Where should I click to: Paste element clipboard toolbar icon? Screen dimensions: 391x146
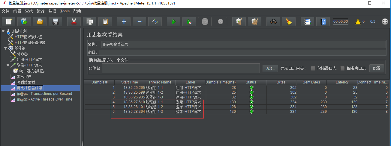click(x=105, y=22)
